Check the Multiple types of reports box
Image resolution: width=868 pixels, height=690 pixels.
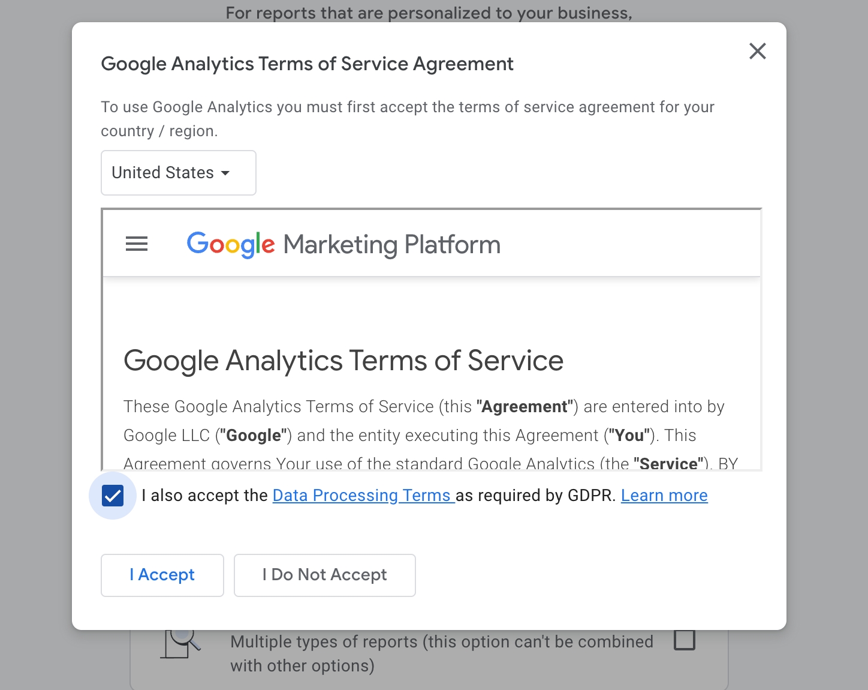tap(685, 640)
